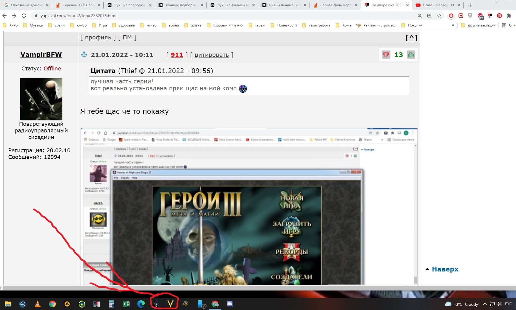Click the [^] back-to-top link
This screenshot has height=310, width=516.
411,38
